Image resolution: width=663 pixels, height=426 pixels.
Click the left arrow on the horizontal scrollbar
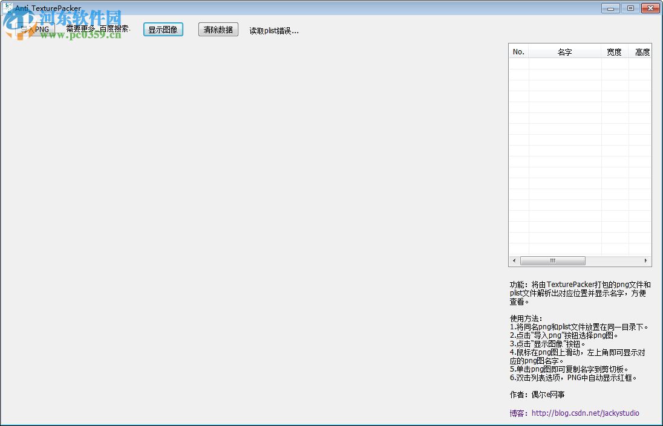(x=514, y=260)
